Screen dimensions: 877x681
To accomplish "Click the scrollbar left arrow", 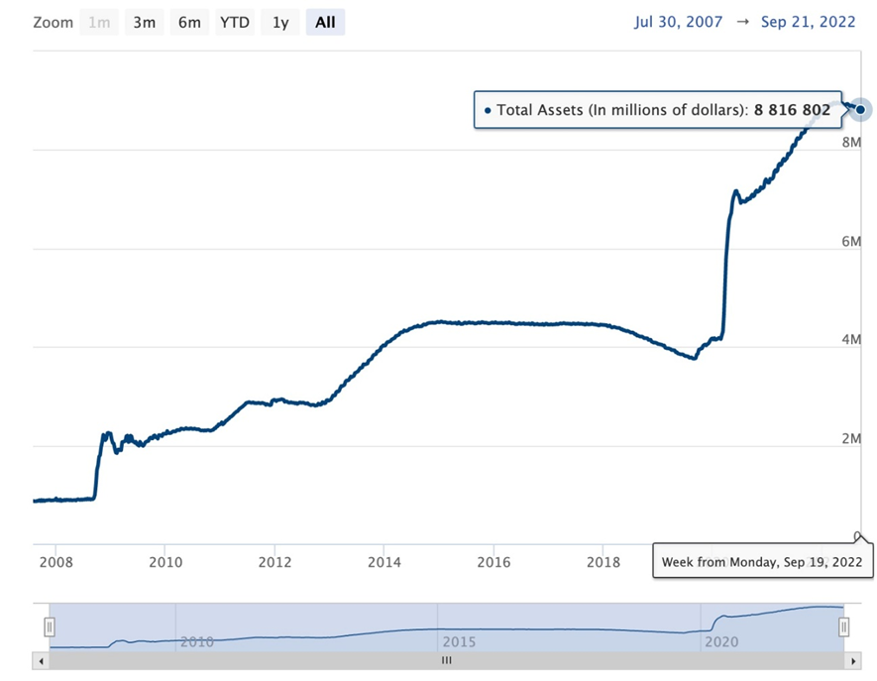I will pyautogui.click(x=41, y=659).
